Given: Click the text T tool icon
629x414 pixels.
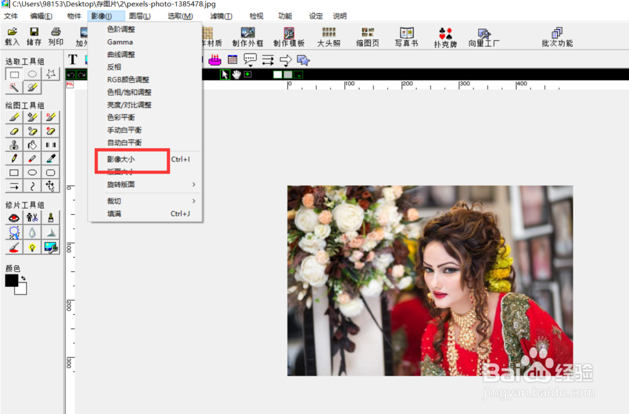Looking at the screenshot, I should [72, 60].
